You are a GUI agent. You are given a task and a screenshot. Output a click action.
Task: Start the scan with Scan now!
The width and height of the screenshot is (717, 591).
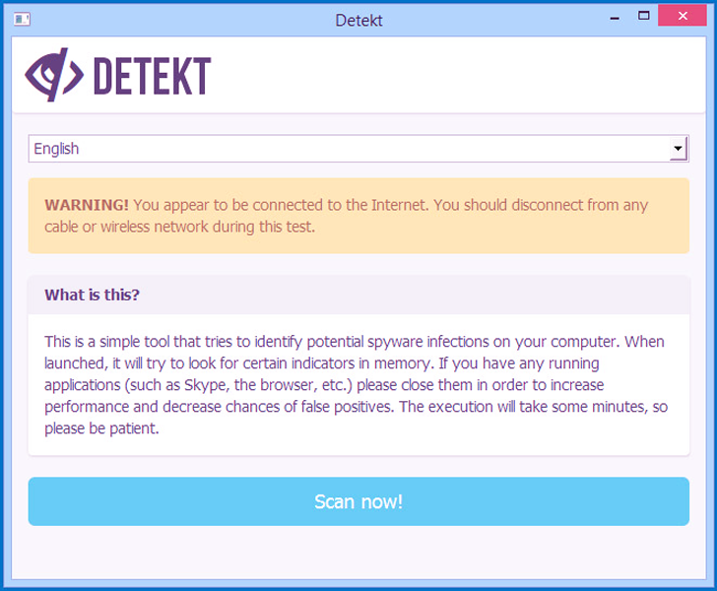(358, 501)
